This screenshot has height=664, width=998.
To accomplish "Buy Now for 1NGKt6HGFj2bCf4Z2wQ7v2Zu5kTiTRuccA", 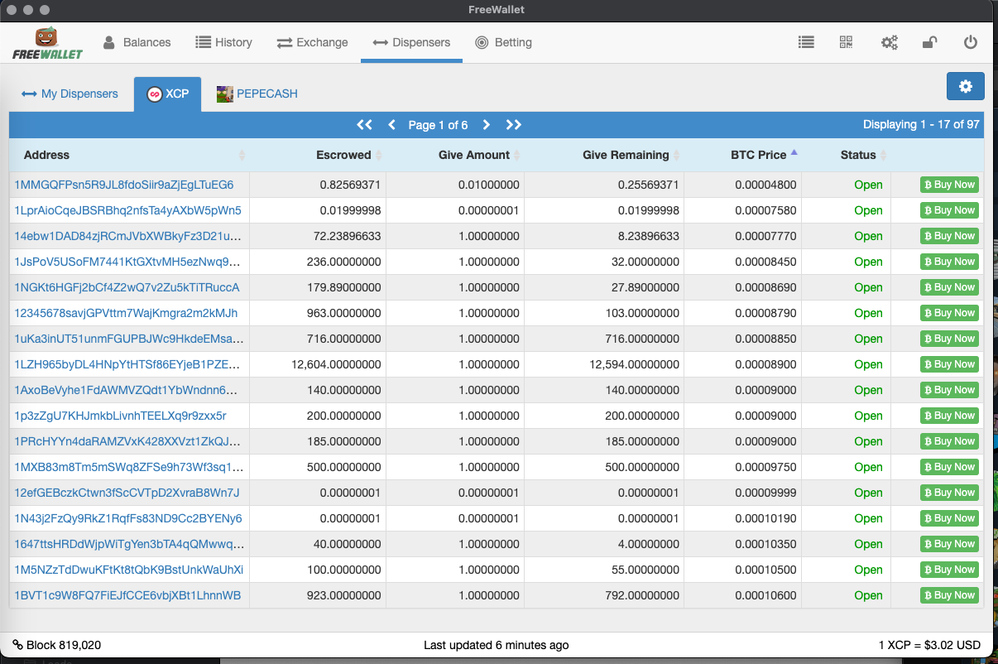I will click(x=949, y=287).
